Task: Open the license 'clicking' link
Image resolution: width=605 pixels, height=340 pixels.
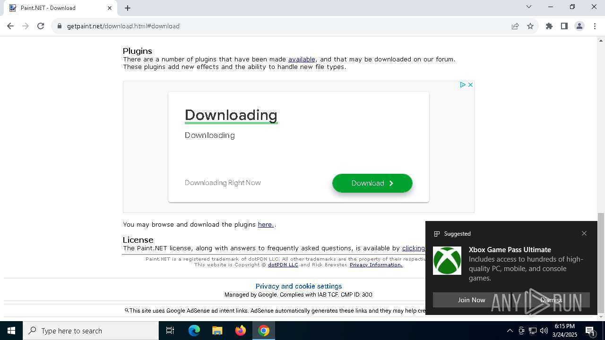Action: pyautogui.click(x=414, y=248)
